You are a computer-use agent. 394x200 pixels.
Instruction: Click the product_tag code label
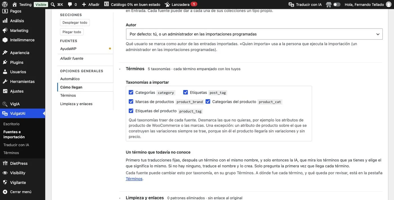[191, 111]
